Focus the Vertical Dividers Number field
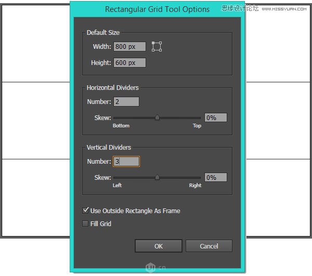Viewport: 312px width, 276px height. tap(126, 162)
